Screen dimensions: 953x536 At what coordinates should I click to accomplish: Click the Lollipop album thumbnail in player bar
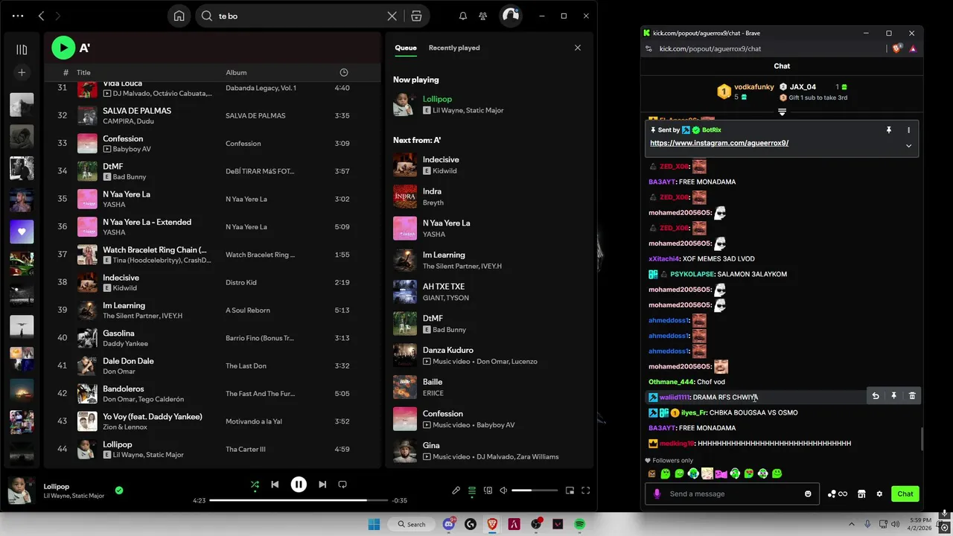point(21,491)
